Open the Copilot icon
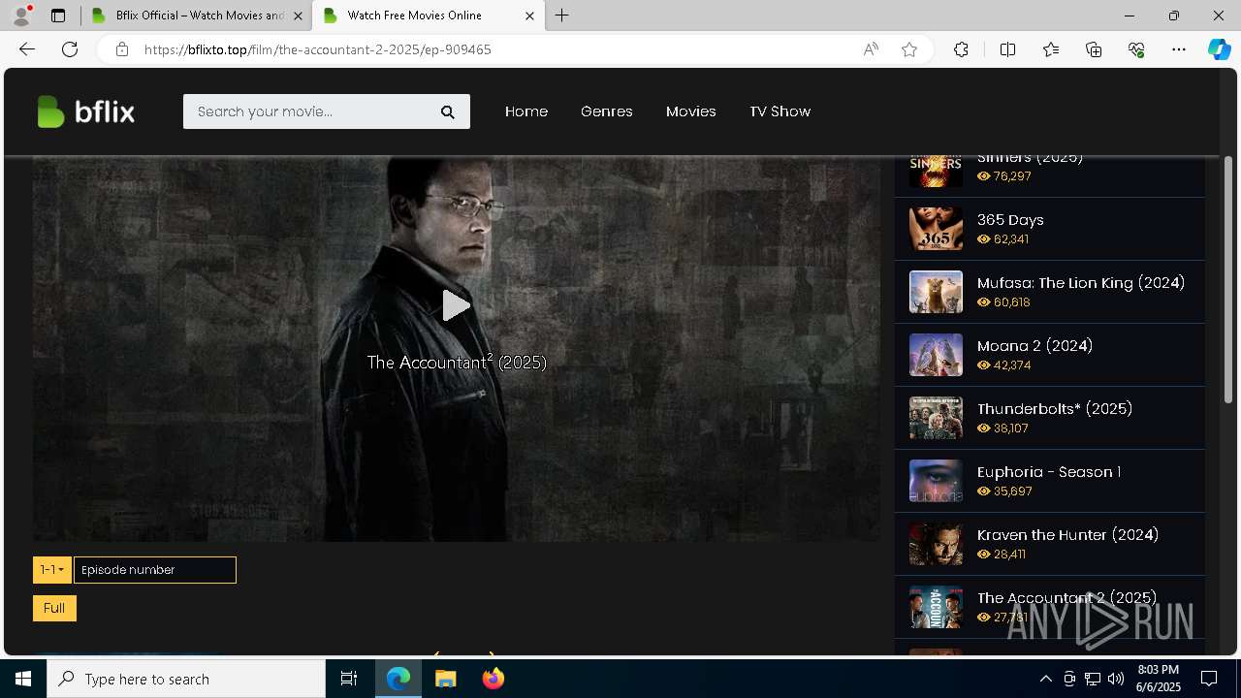This screenshot has height=698, width=1241. 1219,49
